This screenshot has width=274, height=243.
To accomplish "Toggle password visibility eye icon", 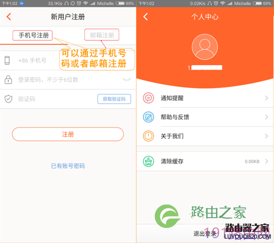I will coord(127,80).
